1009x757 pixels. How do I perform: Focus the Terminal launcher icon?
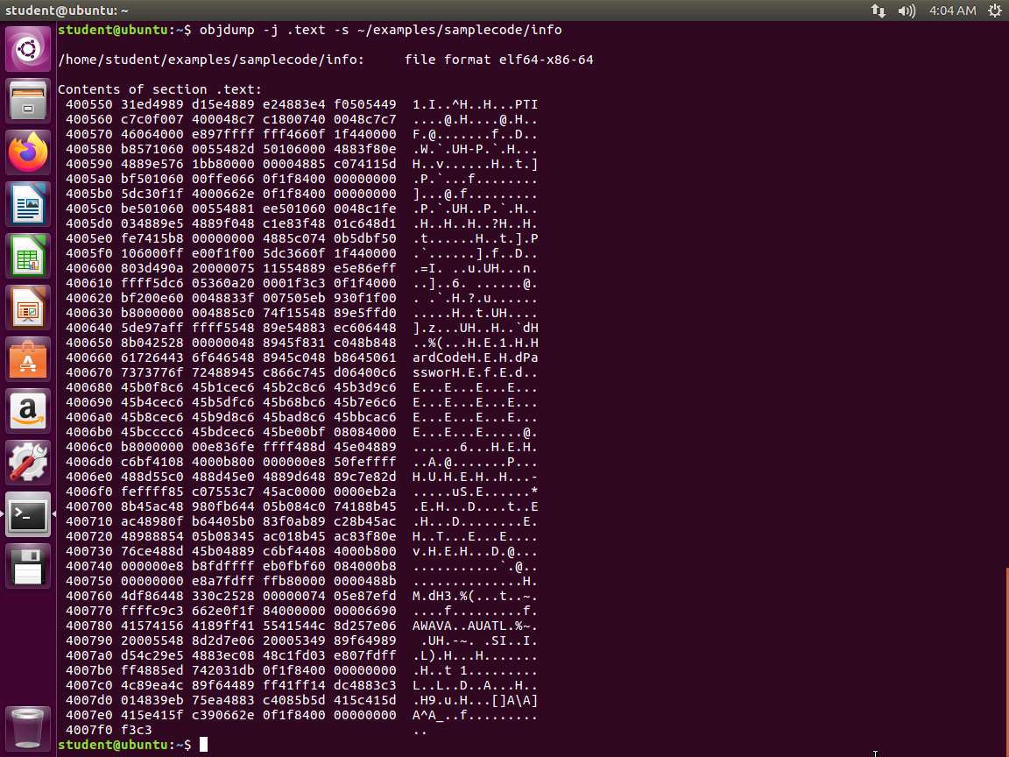click(28, 514)
